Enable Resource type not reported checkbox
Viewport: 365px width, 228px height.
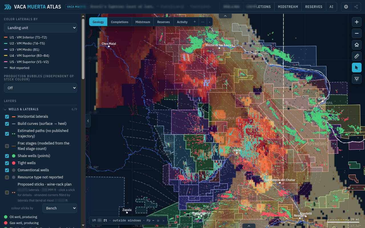point(7,177)
